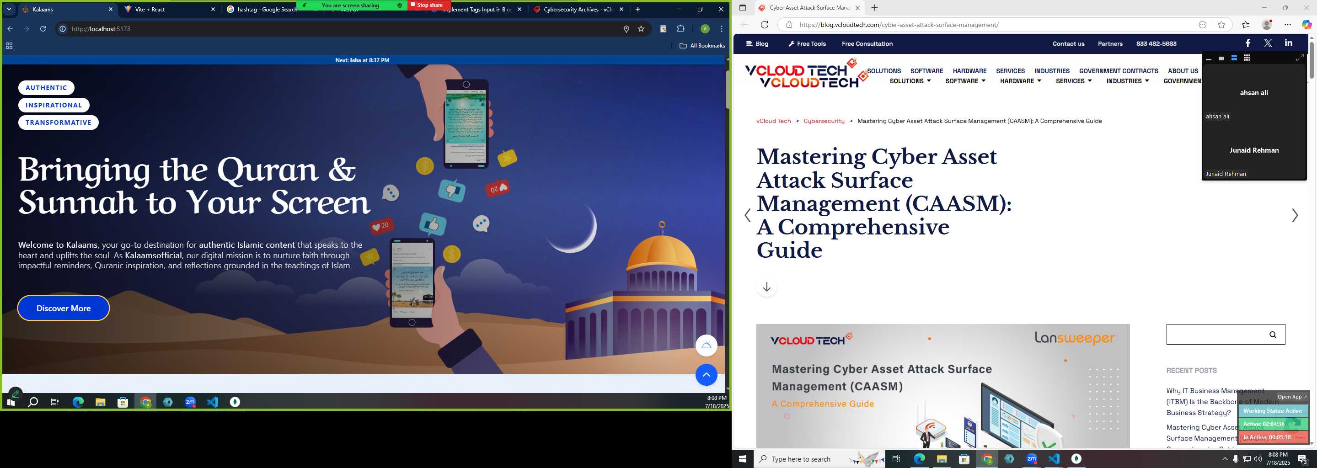Viewport: 1317px width, 468px height.
Task: Click Contact us link
Action: pyautogui.click(x=1068, y=44)
